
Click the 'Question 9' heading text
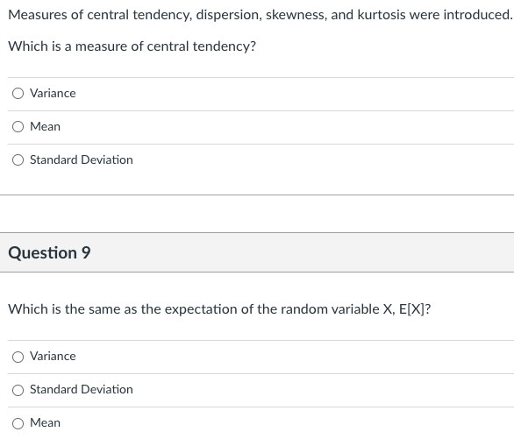49,252
